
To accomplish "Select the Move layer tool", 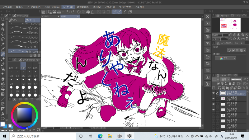I will pos(3,34).
